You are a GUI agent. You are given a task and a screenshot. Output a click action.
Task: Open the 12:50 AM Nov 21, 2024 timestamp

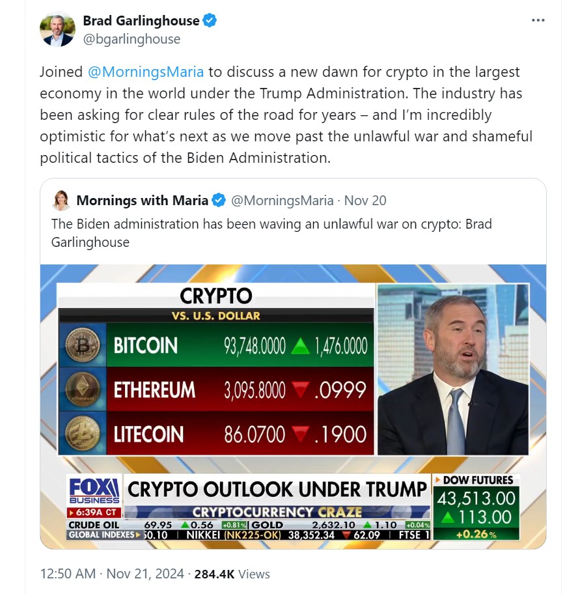coord(112,574)
